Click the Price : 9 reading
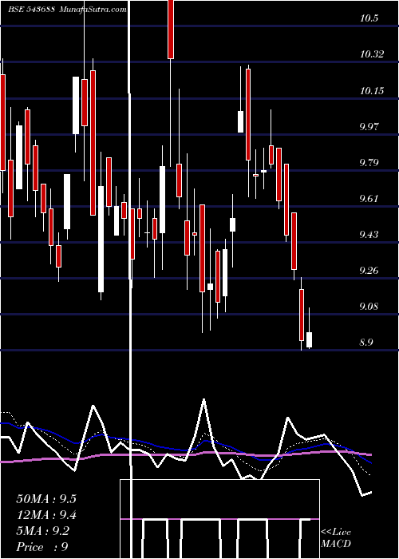This screenshot has height=559, width=399. click(42, 547)
